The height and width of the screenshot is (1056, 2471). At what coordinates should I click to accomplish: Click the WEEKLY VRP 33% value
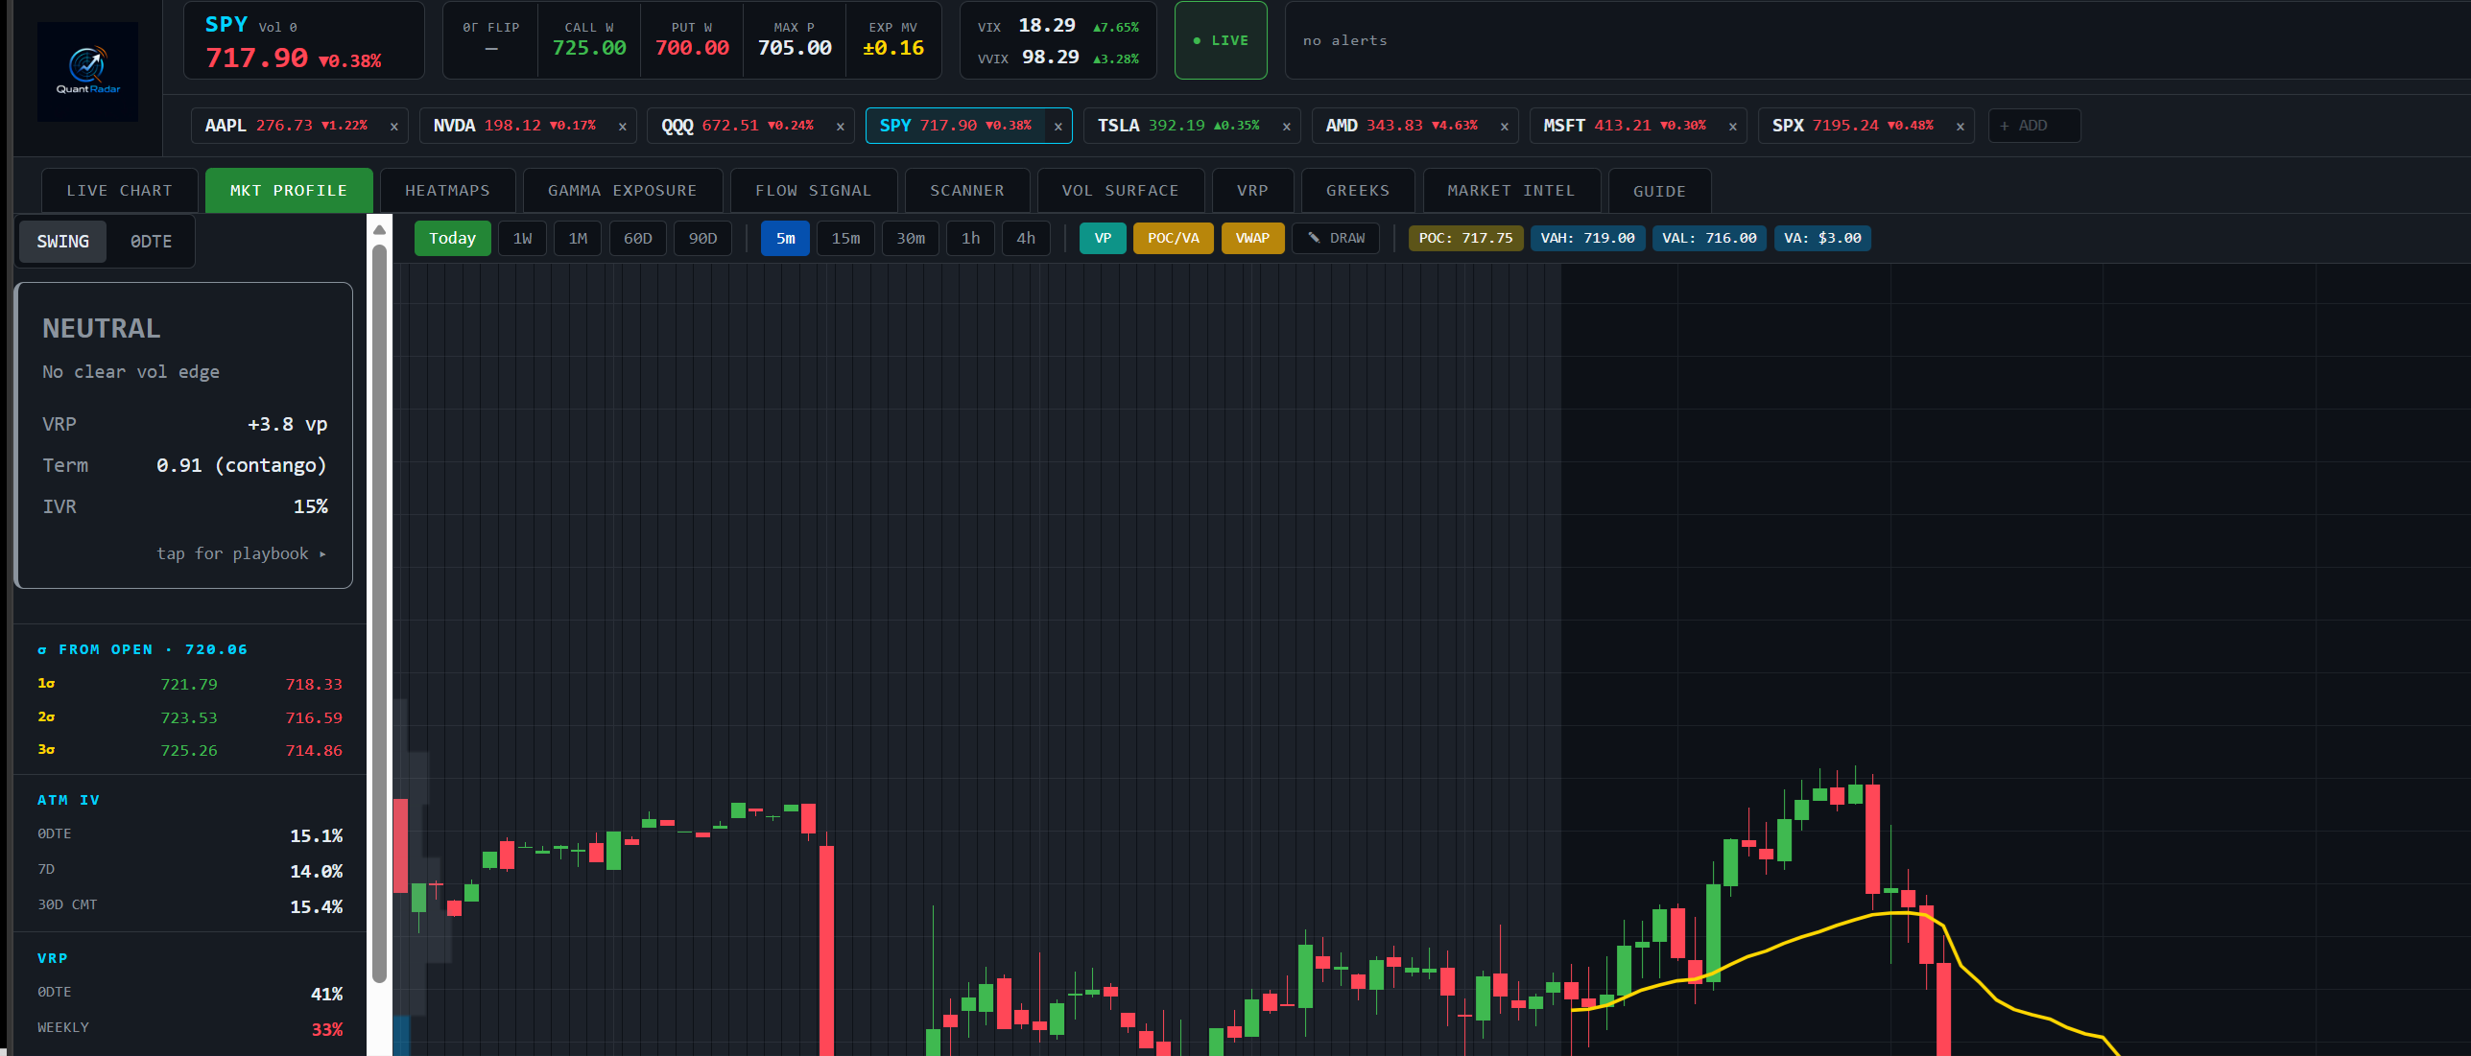(326, 1029)
